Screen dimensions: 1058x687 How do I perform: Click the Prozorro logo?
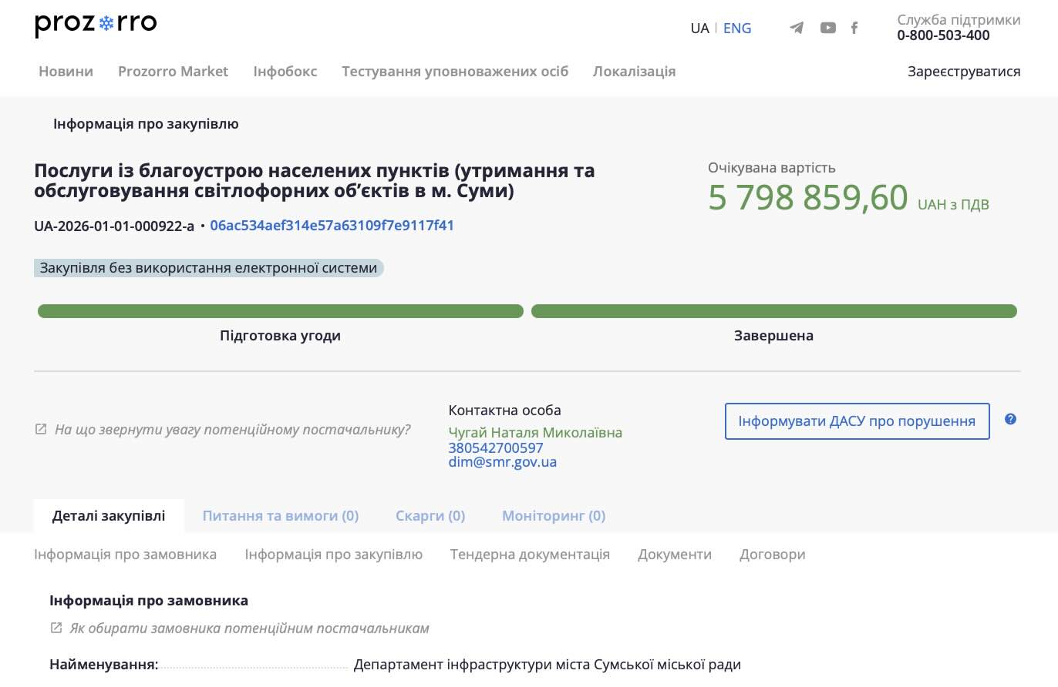[x=96, y=25]
